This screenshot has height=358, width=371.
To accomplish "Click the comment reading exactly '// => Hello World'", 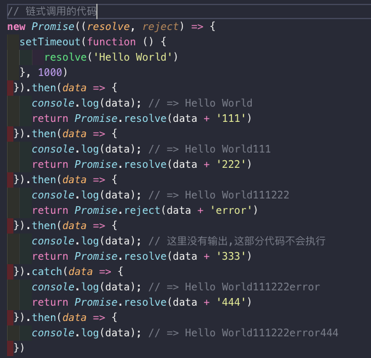I will point(200,103).
